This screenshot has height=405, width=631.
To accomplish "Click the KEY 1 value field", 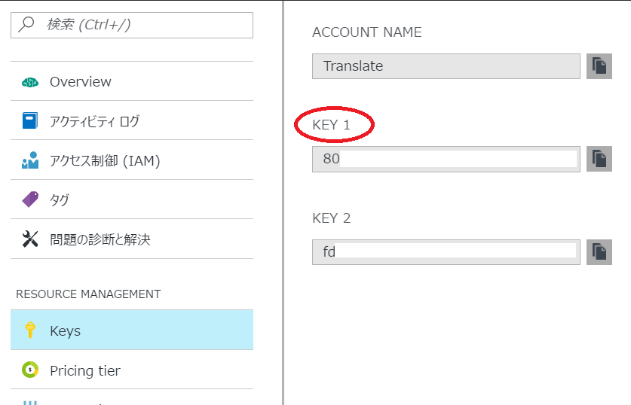I will tap(446, 159).
